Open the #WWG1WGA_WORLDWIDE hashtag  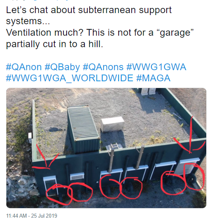click(x=69, y=78)
